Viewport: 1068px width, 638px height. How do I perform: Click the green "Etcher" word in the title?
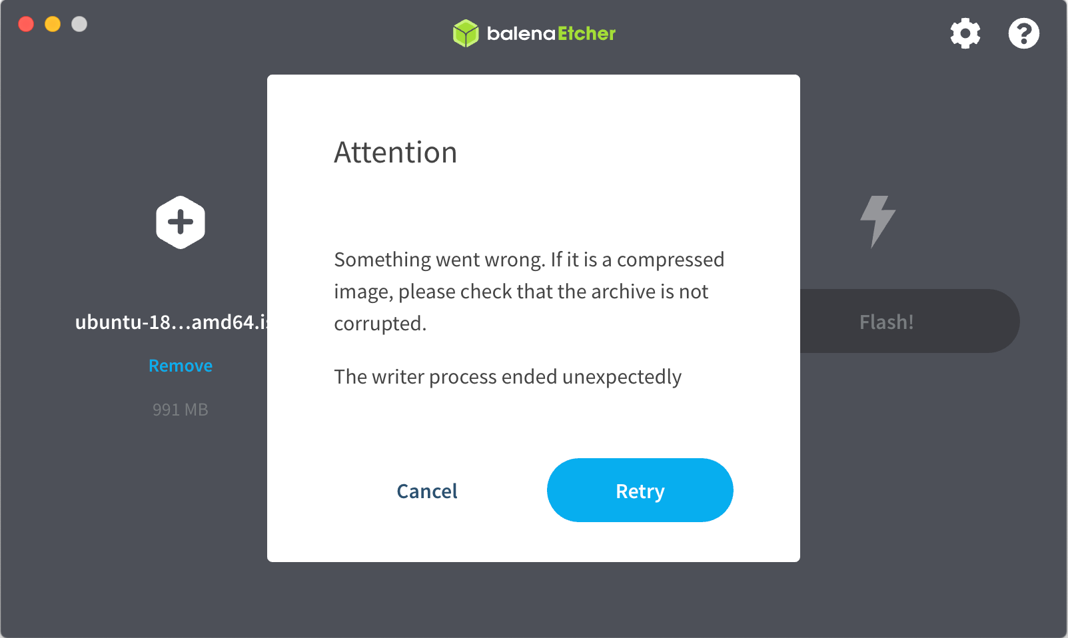586,33
